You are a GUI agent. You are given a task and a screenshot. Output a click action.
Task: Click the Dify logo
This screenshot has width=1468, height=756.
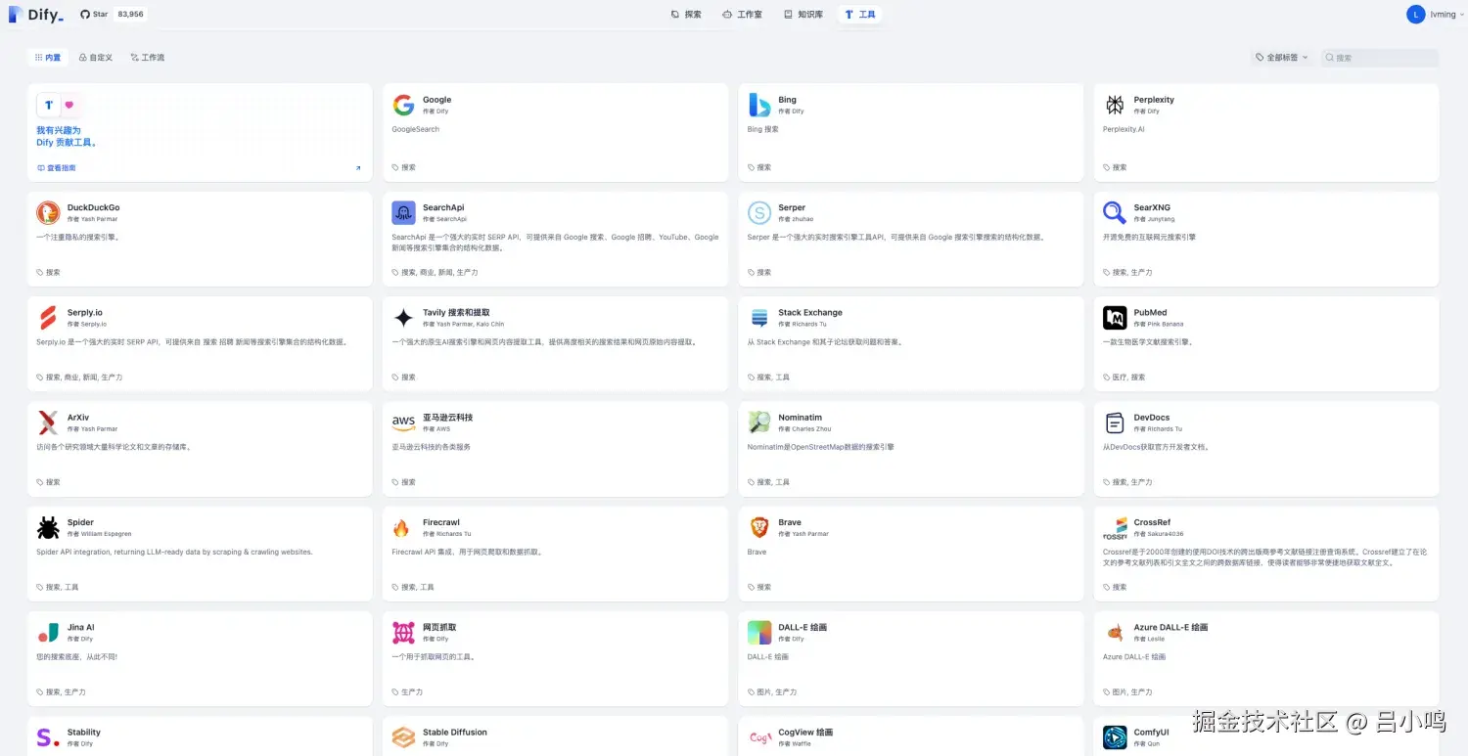click(36, 15)
